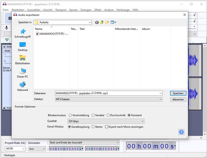Expand the Speichern in folder dropdown

coord(90,22)
